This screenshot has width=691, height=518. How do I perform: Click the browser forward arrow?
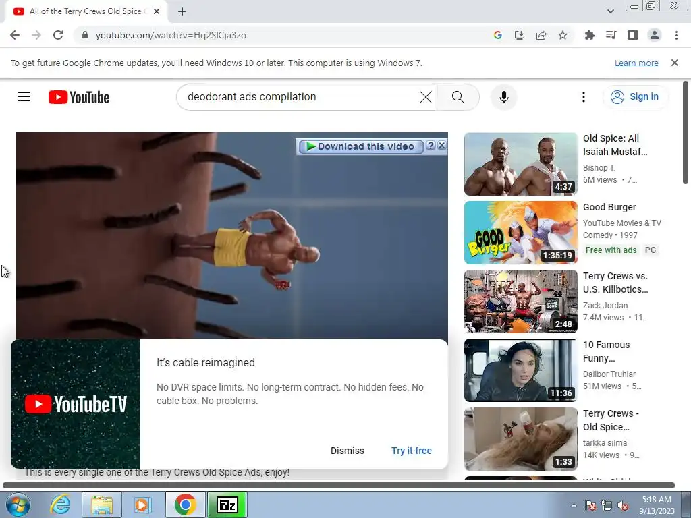click(x=36, y=35)
